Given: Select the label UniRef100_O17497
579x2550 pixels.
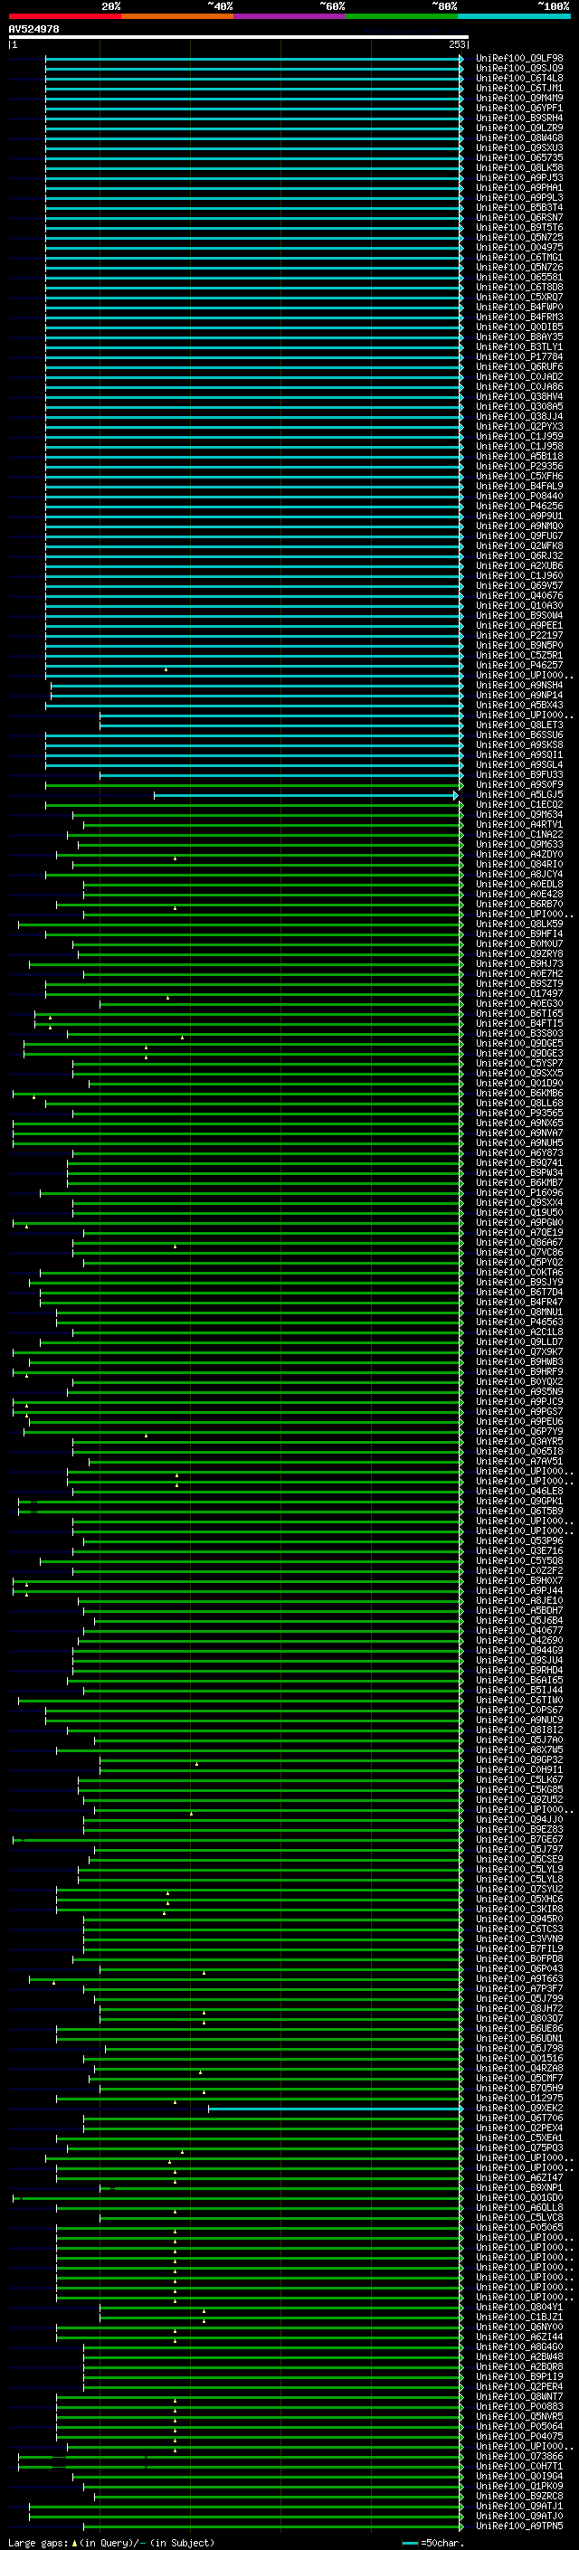Looking at the screenshot, I should point(519,994).
